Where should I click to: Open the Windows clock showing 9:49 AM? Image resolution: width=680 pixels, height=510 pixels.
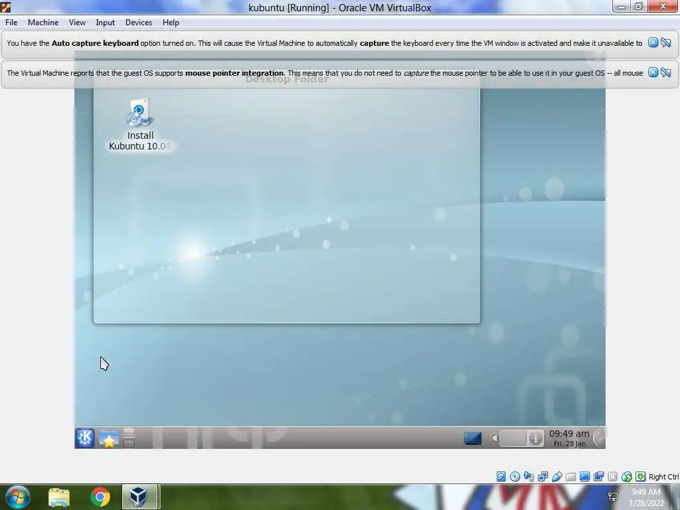(x=646, y=497)
